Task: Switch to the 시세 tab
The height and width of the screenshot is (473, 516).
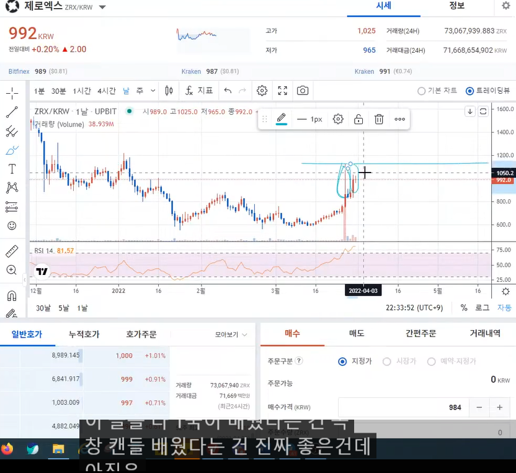Action: point(383,6)
